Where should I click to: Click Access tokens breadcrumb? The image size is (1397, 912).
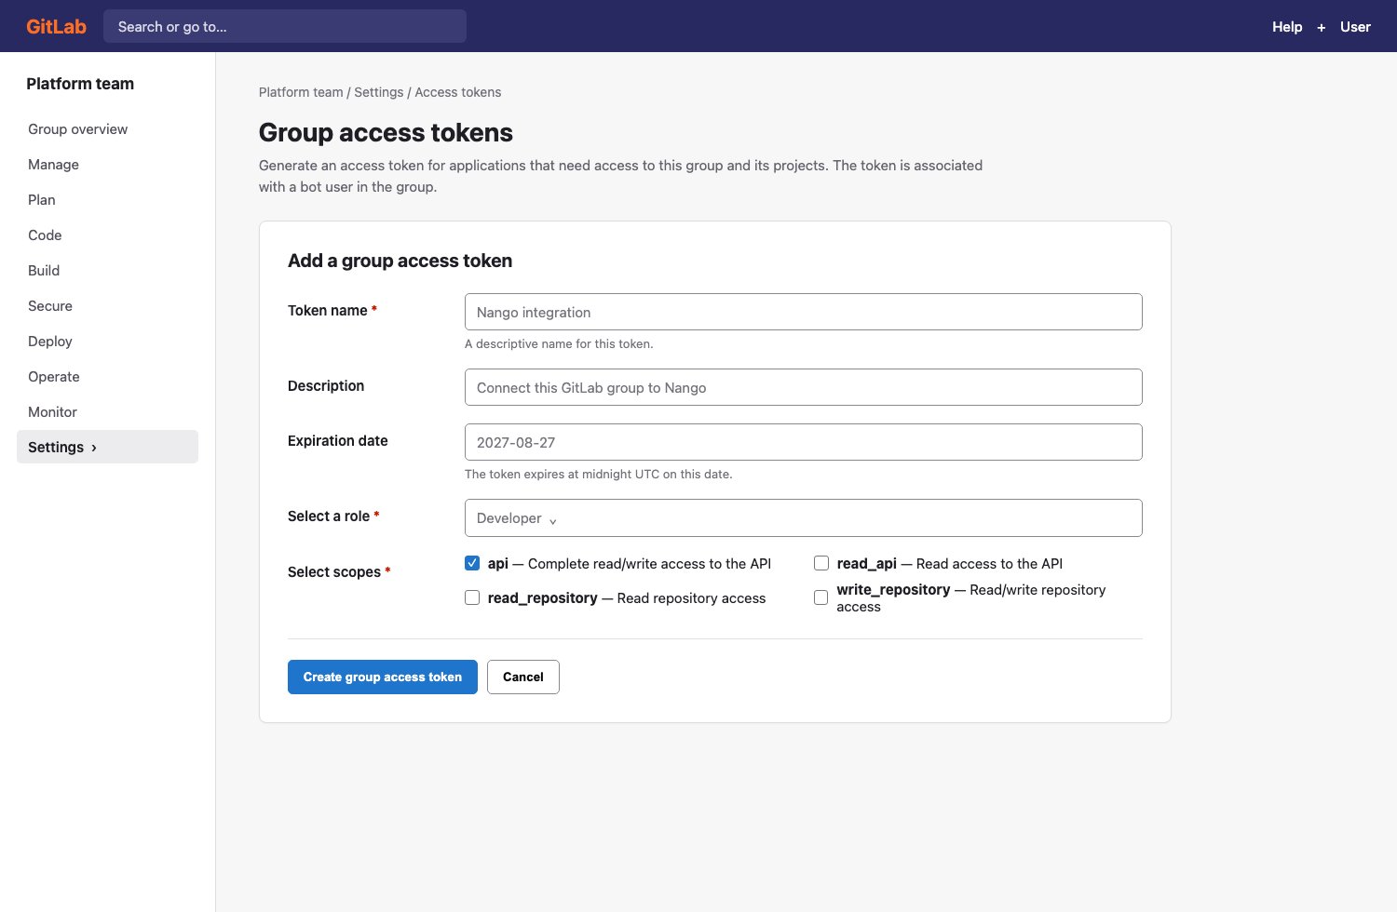(458, 92)
